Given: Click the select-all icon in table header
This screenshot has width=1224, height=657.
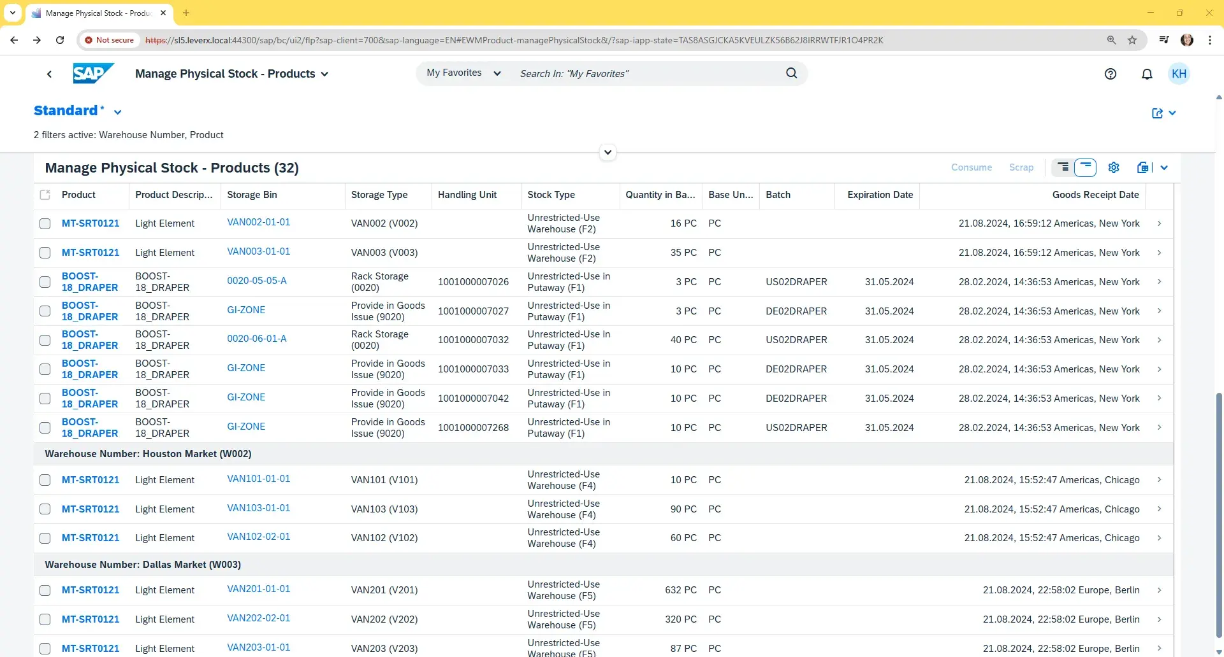Looking at the screenshot, I should 45,195.
